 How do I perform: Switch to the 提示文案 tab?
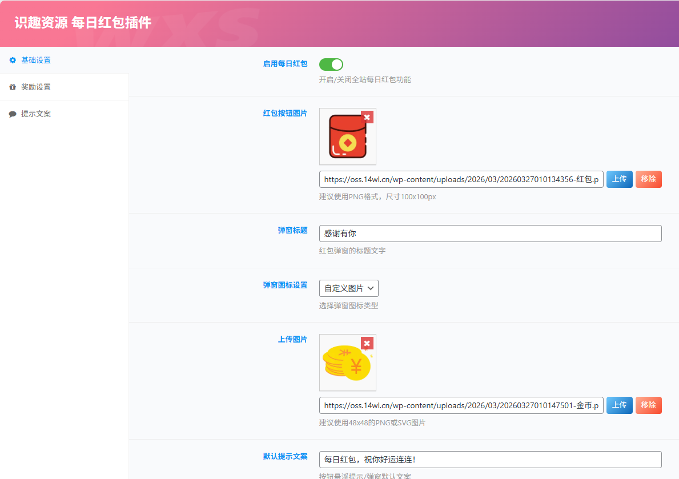coord(36,114)
